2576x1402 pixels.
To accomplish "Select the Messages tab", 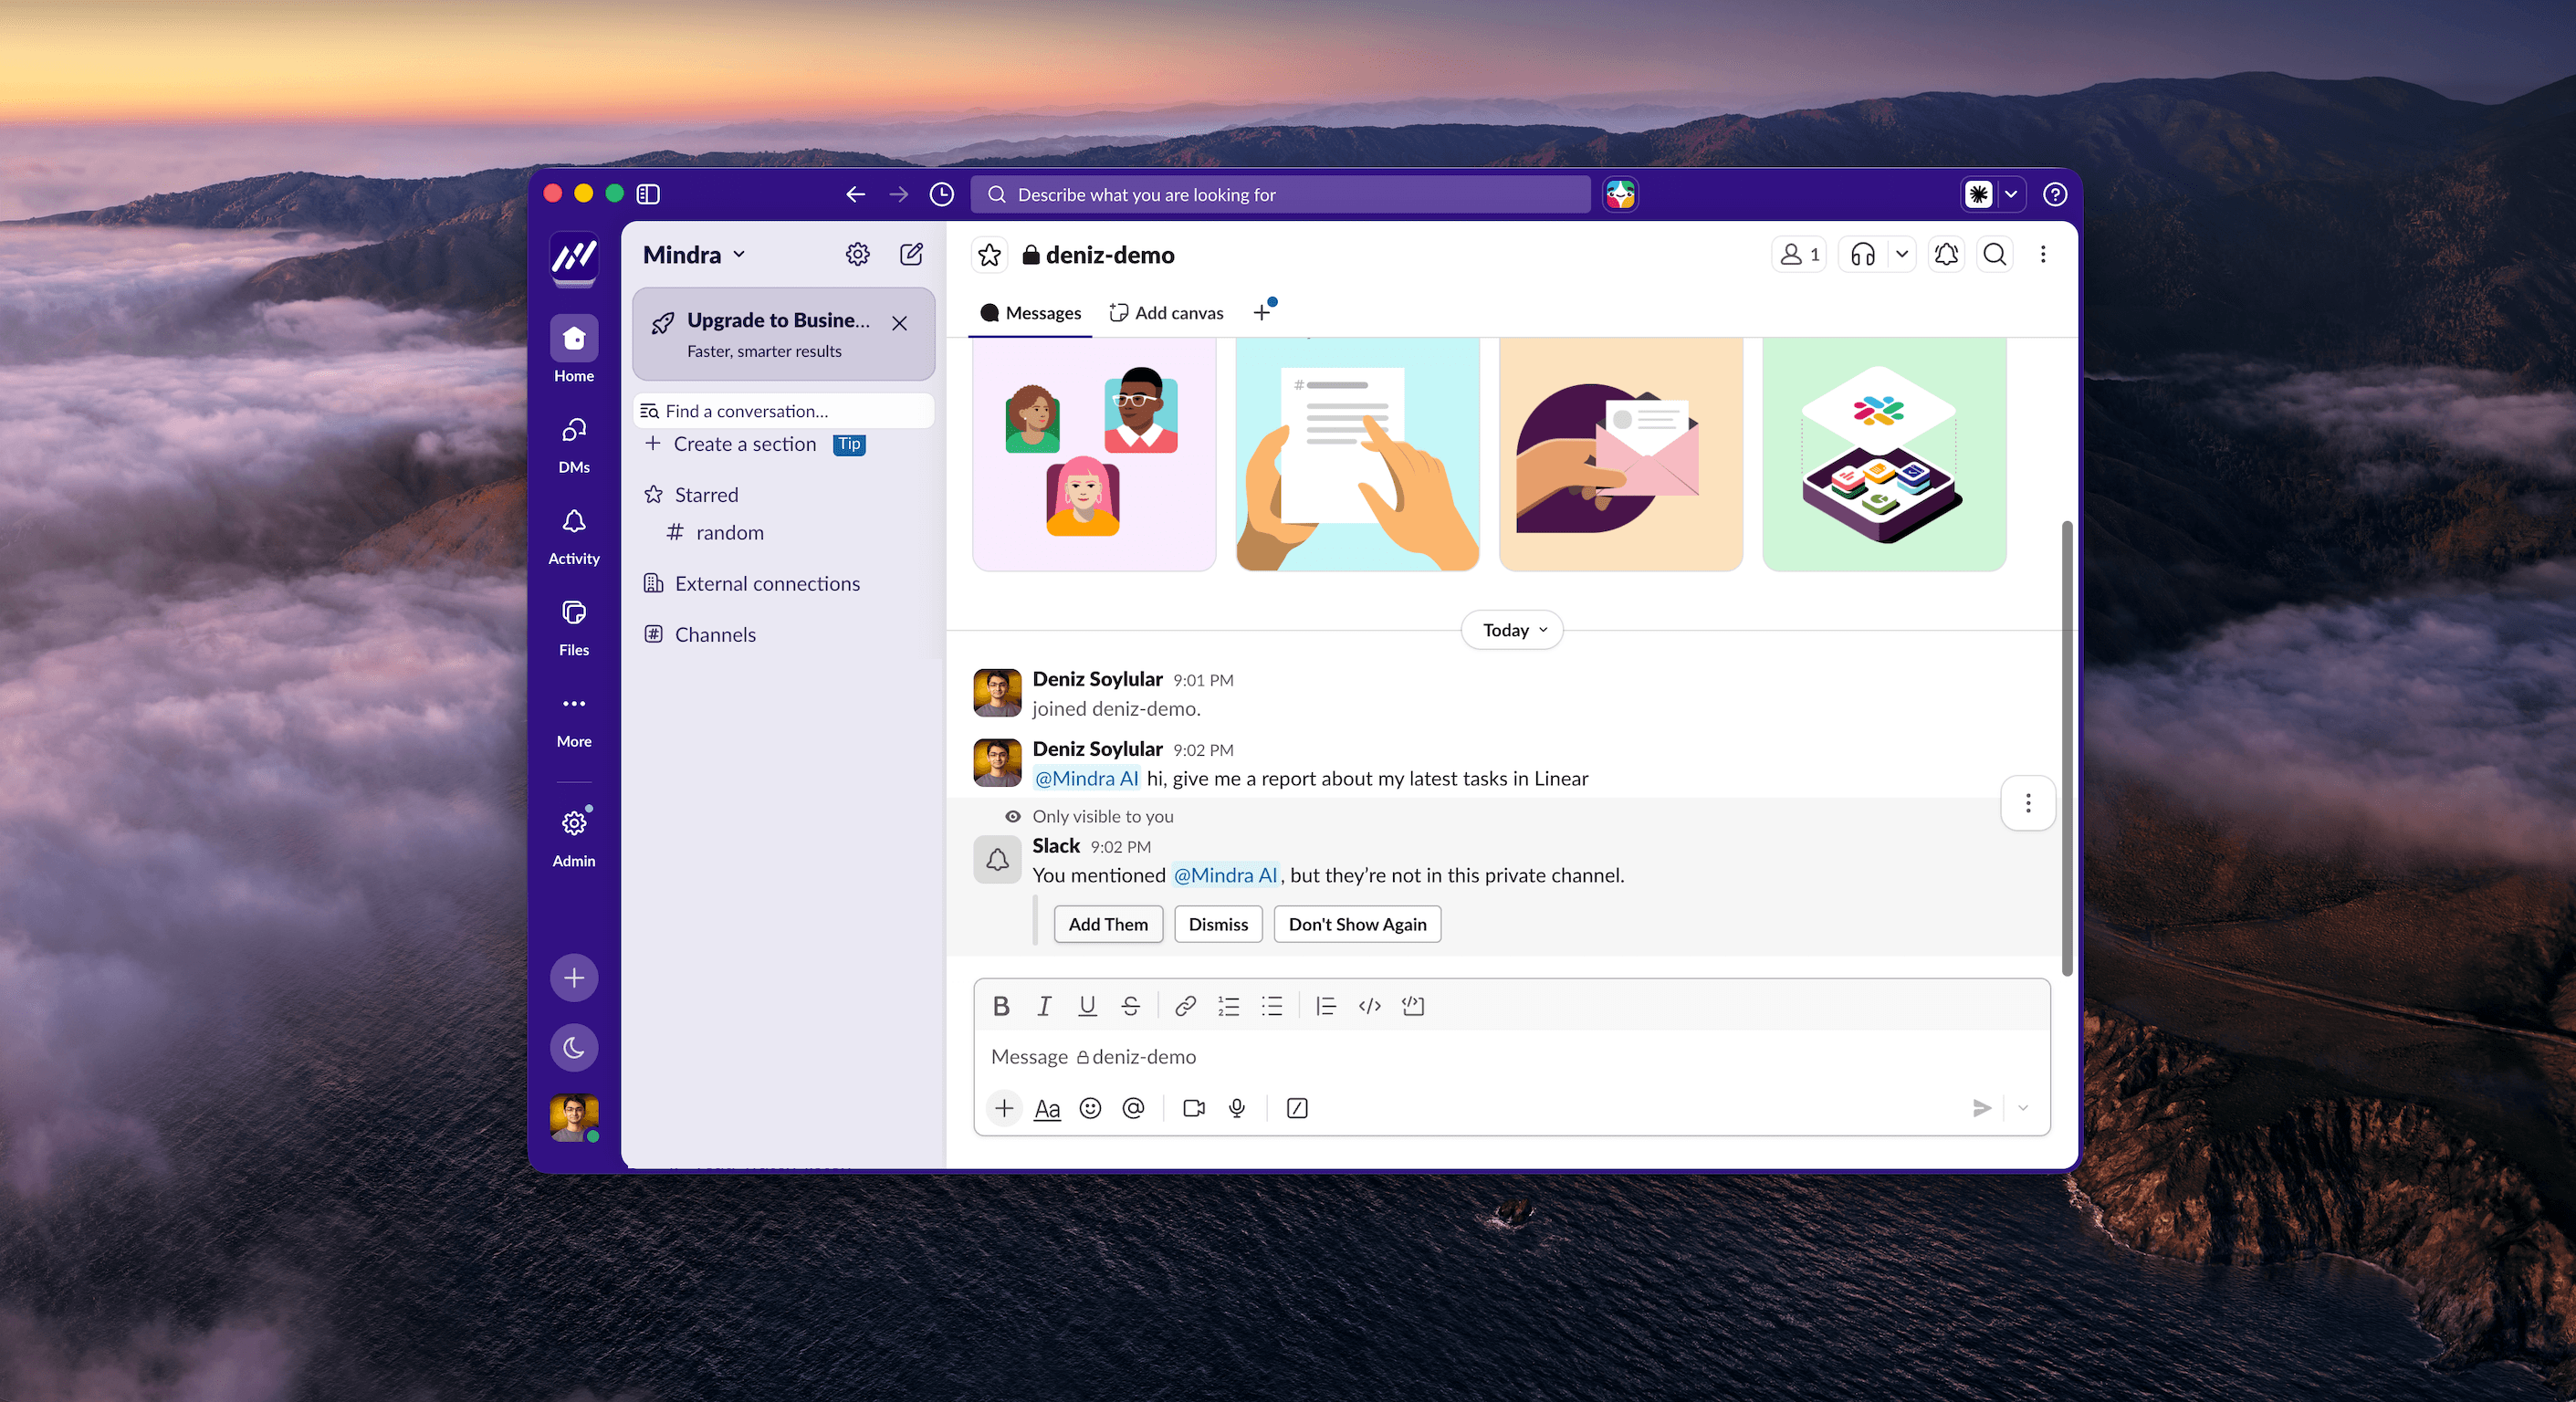I will [1031, 313].
